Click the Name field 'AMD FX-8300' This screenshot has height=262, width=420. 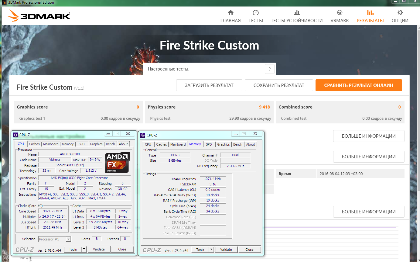click(x=70, y=154)
